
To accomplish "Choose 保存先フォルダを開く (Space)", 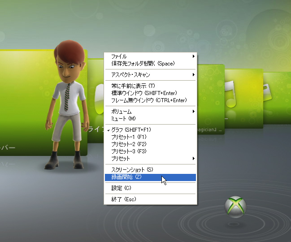I will 150,64.
